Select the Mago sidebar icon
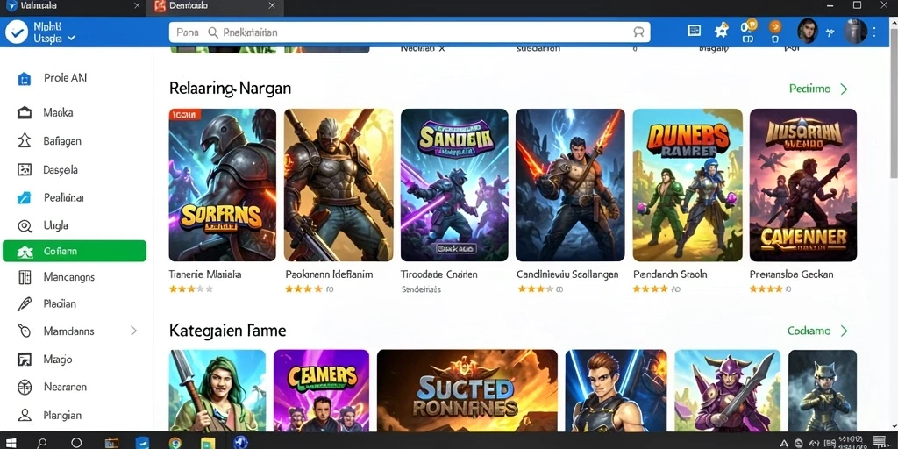 click(x=24, y=360)
